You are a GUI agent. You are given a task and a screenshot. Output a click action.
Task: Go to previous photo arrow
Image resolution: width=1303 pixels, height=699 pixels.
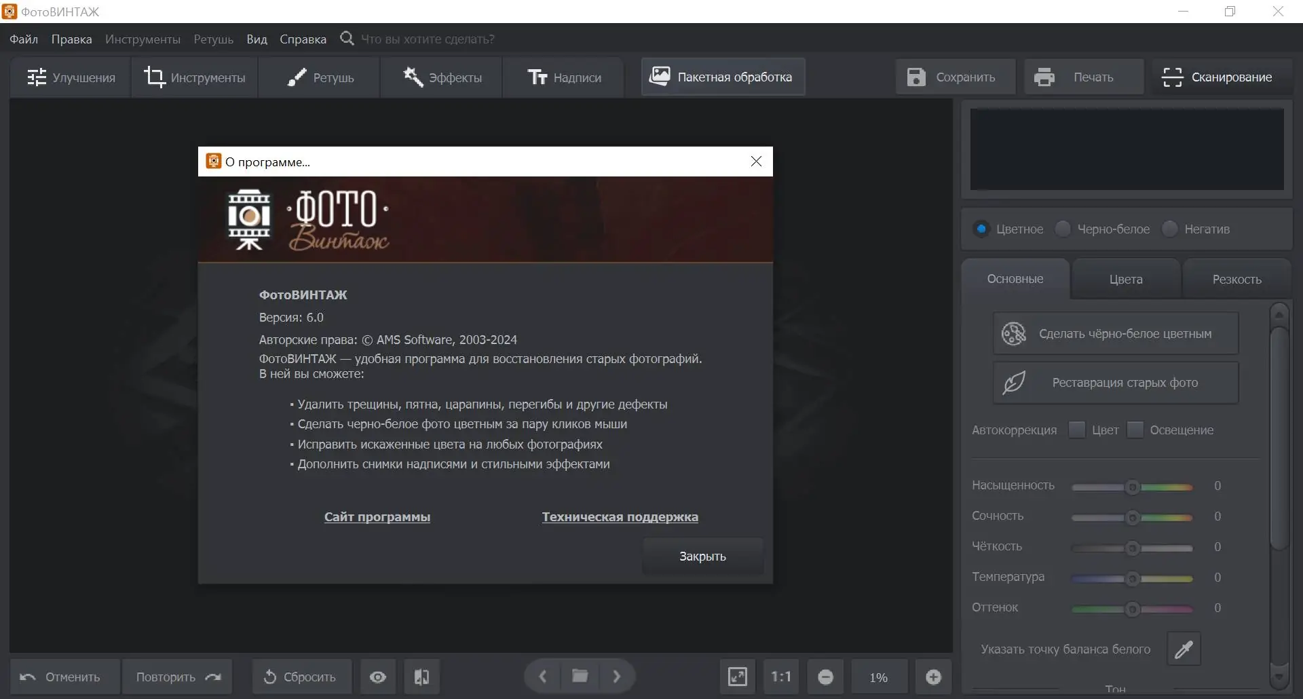542,677
